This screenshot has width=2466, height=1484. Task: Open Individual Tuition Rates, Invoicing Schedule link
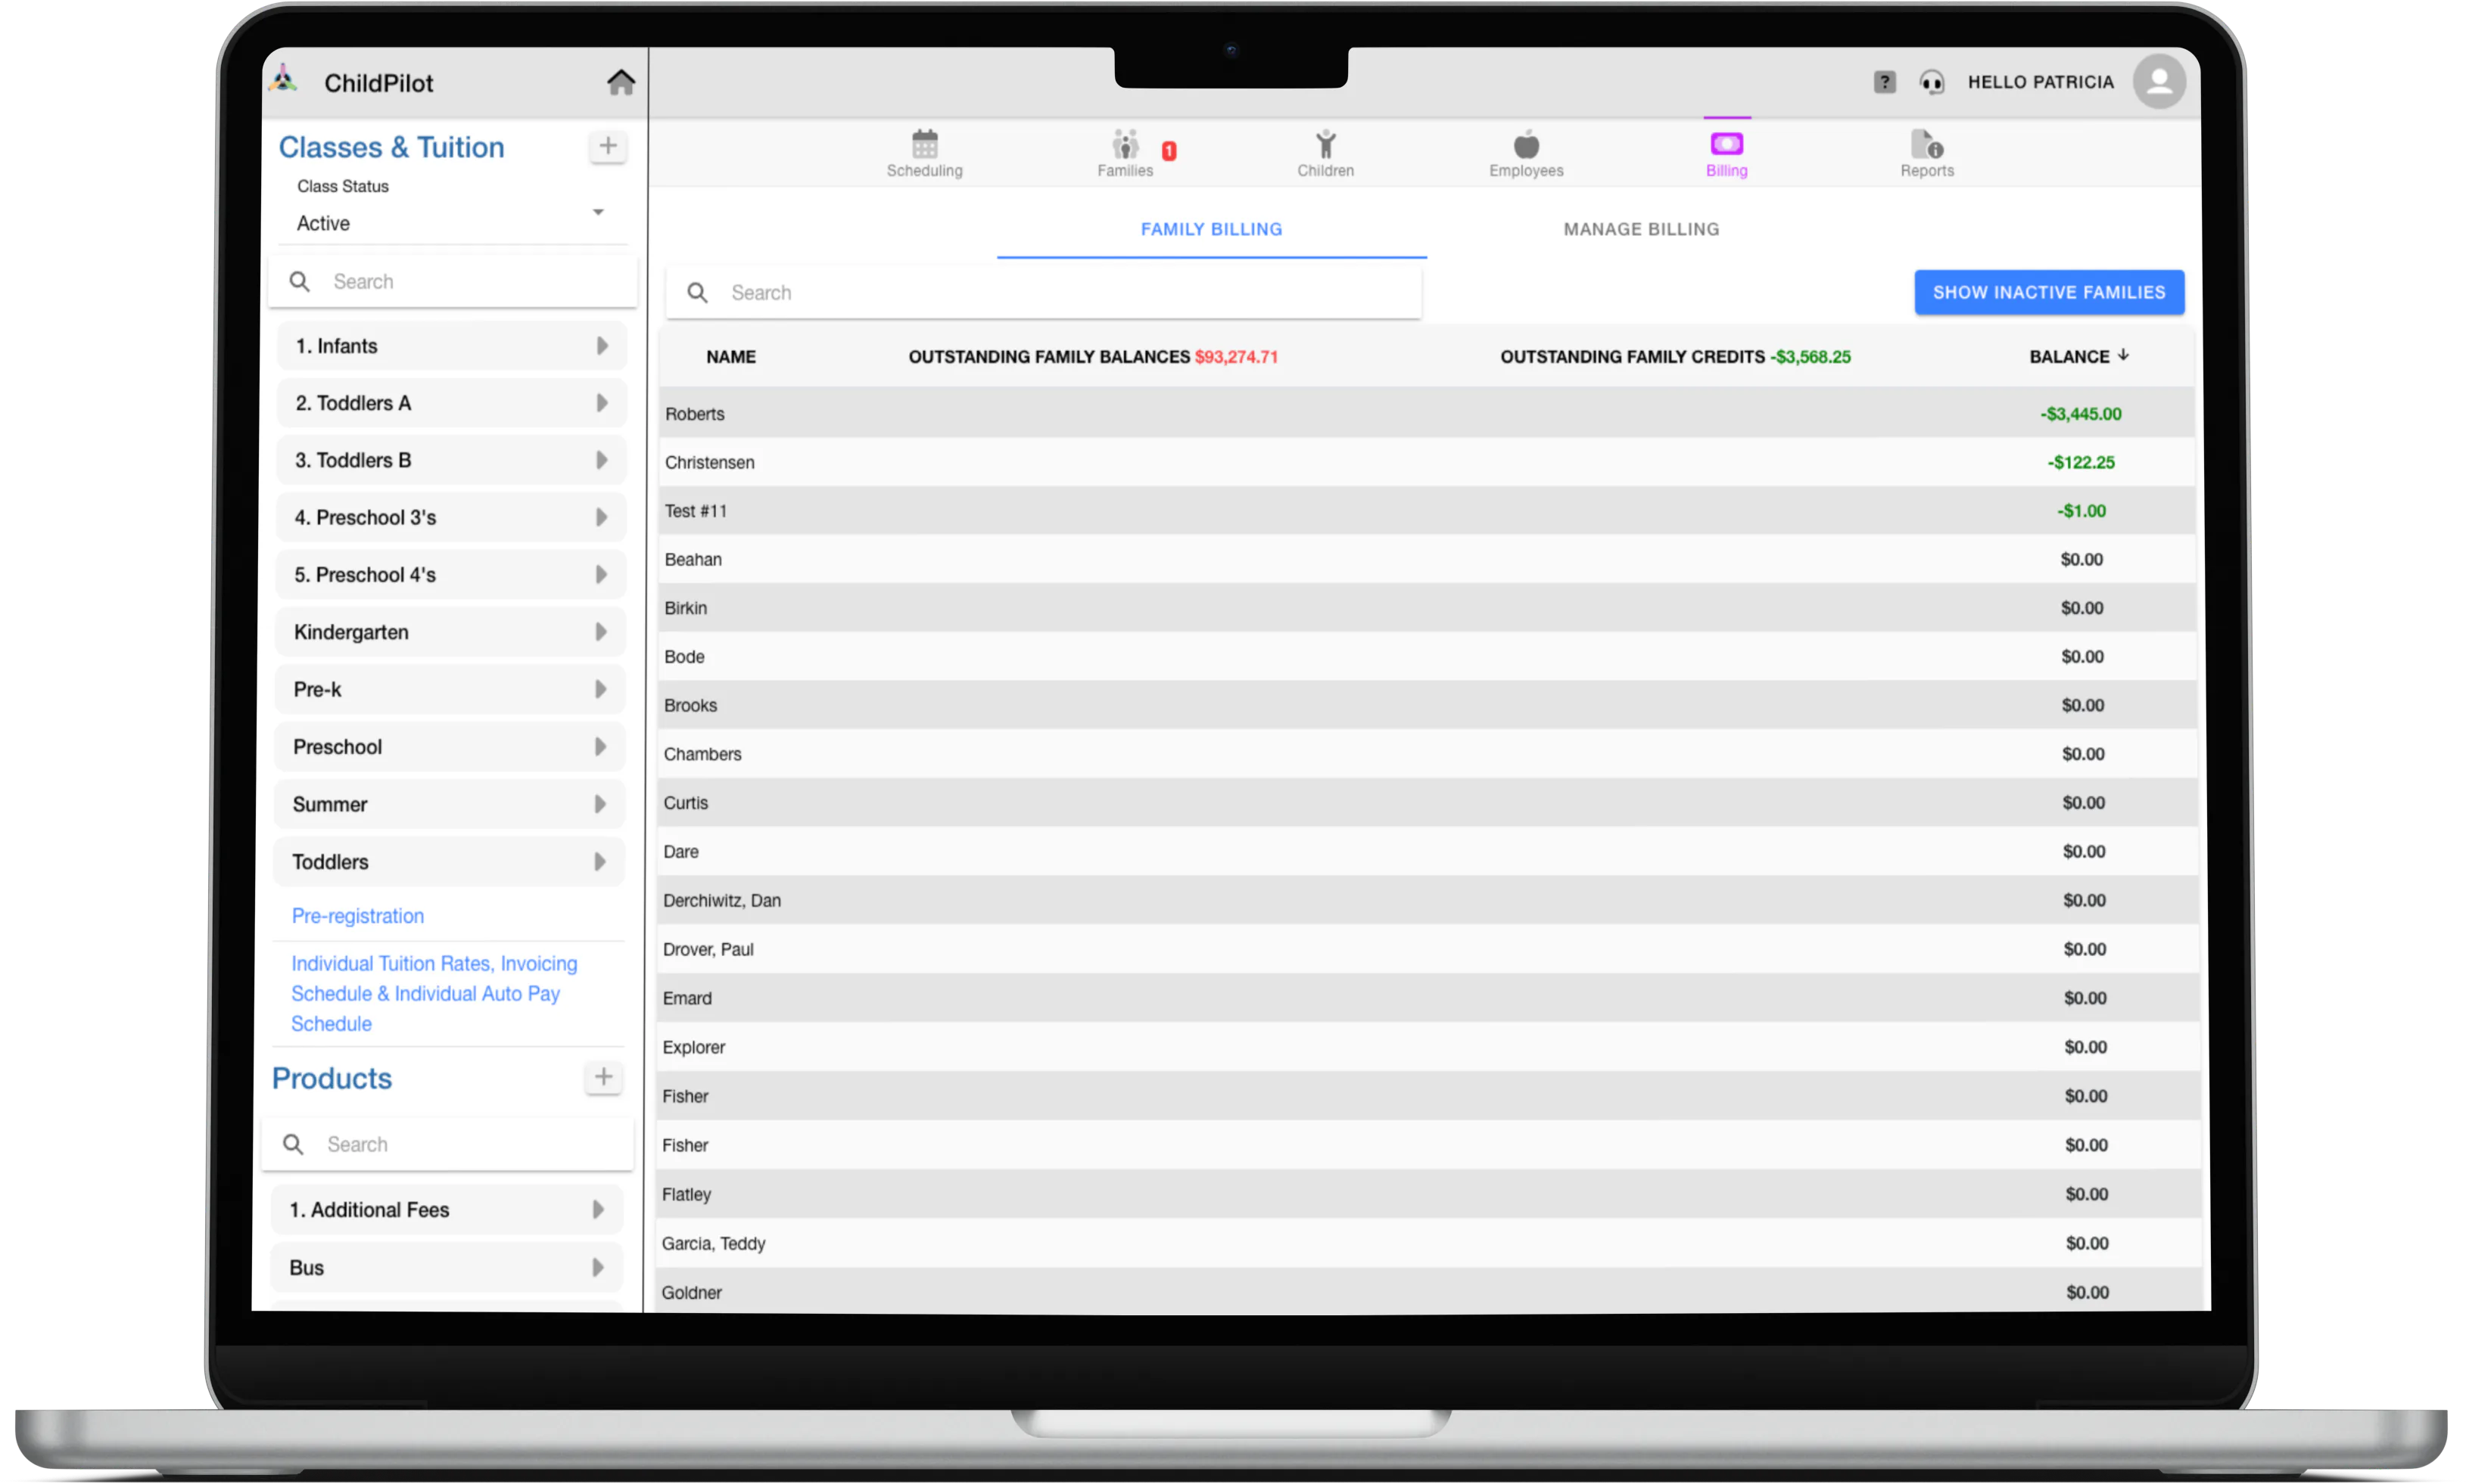pyautogui.click(x=434, y=993)
